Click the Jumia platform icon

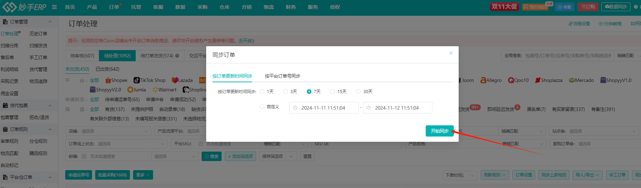pyautogui.click(x=130, y=90)
